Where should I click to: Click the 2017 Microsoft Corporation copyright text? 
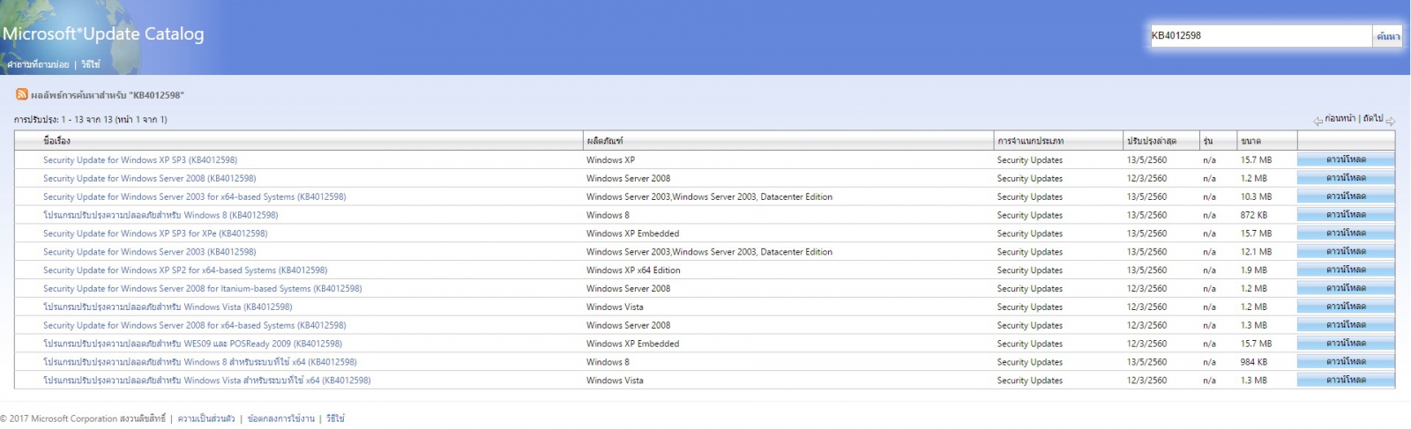pos(83,418)
